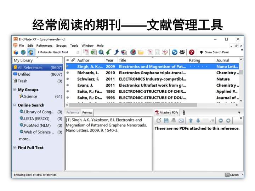This screenshot has width=255, height=191.
Task: Sort list by Year column header
Action: pyautogui.click(x=110, y=60)
